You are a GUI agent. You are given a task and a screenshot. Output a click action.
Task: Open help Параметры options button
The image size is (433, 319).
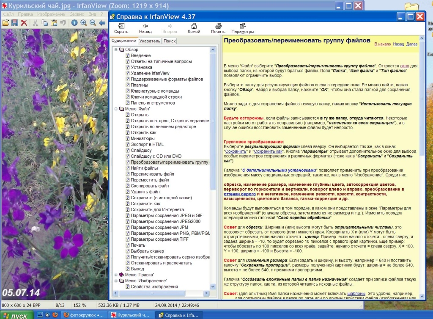[242, 28]
